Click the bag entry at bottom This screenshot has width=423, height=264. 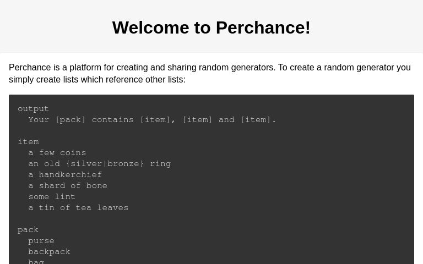[x=36, y=262]
